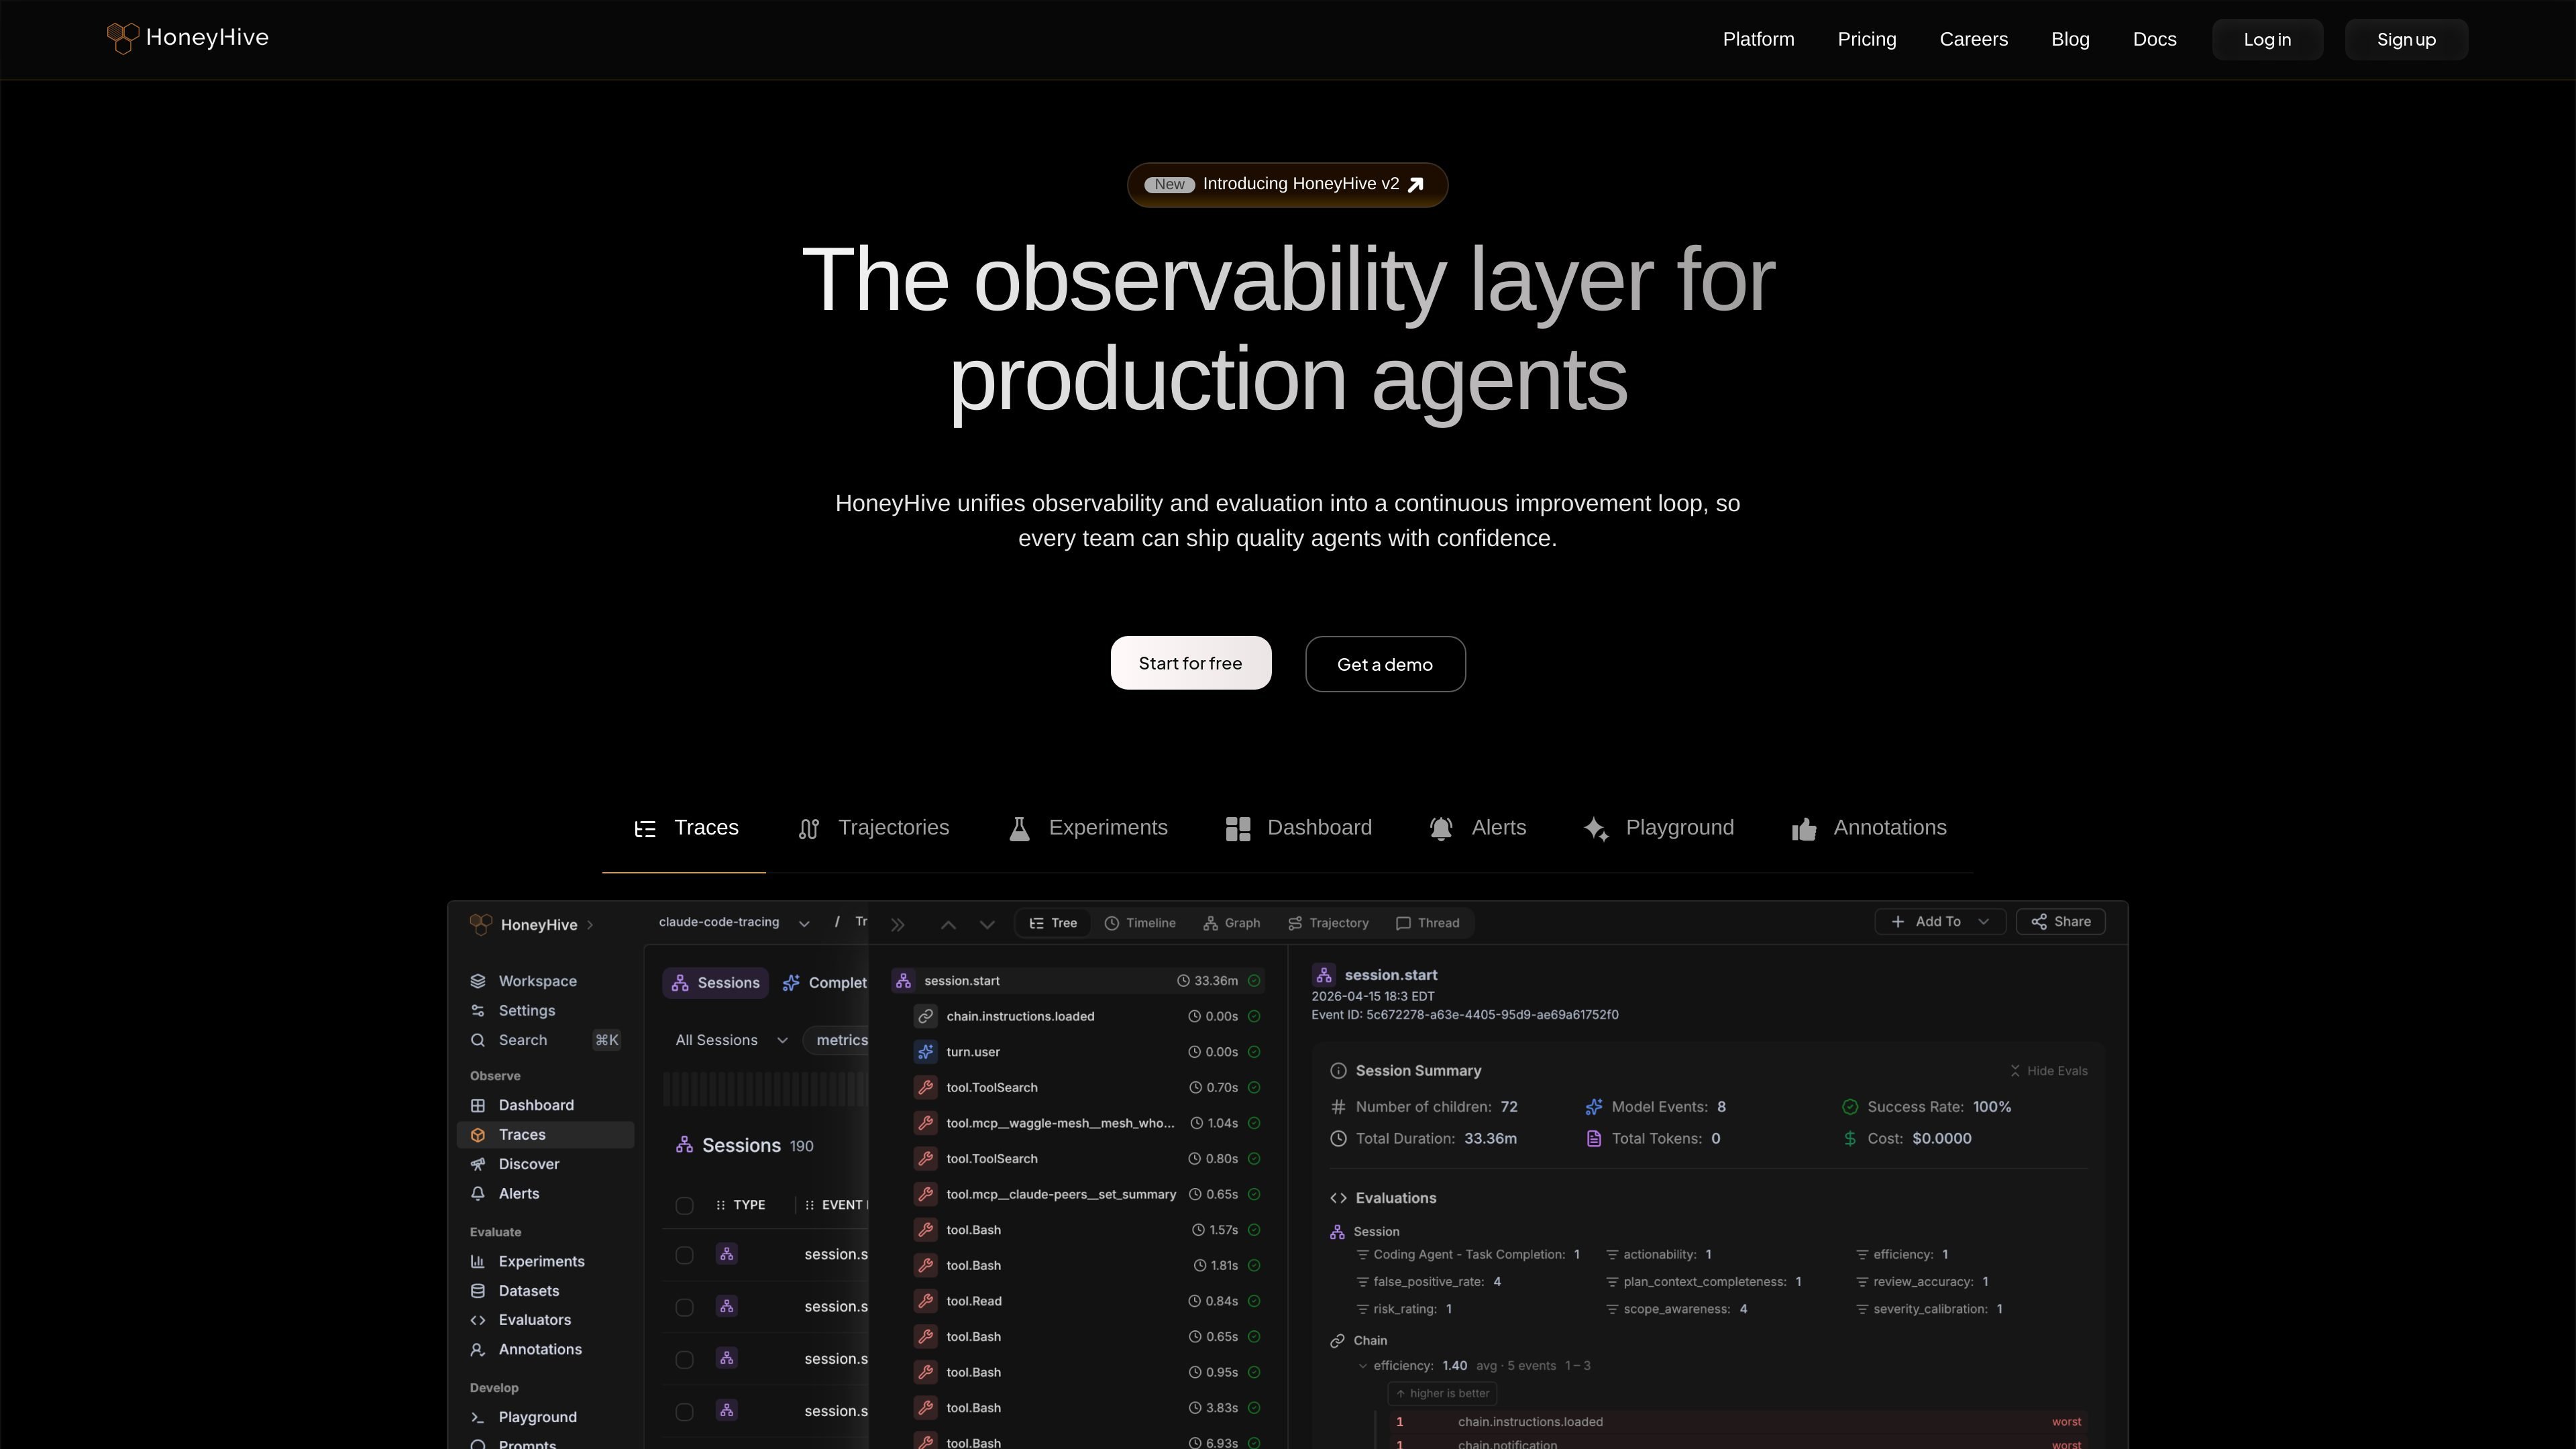Click the session.start tree node icon
The height and width of the screenshot is (1449, 2576).
point(903,981)
